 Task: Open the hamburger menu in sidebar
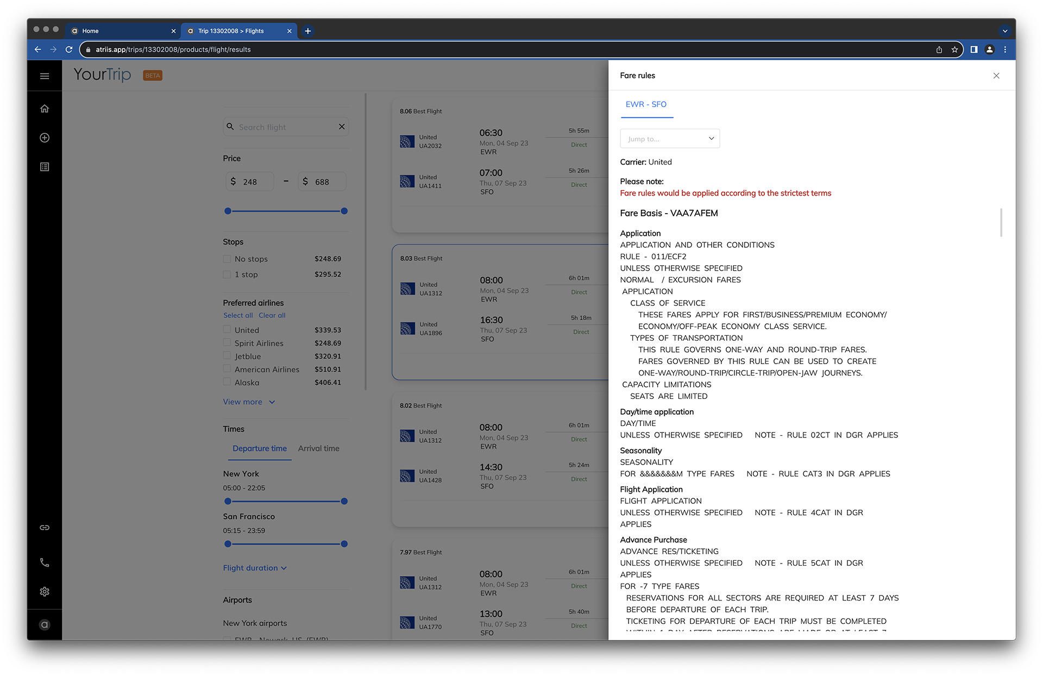coord(45,76)
